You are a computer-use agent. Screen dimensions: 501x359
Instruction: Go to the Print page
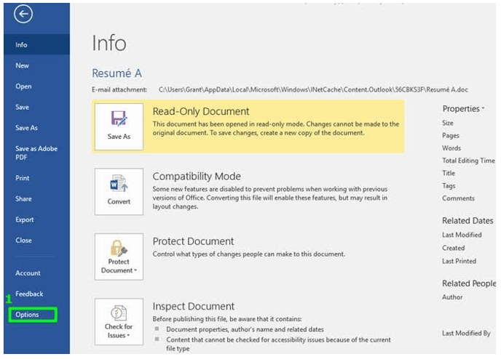coord(23,178)
